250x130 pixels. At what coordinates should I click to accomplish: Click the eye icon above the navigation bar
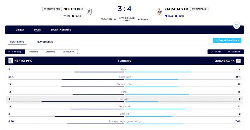tap(237, 26)
